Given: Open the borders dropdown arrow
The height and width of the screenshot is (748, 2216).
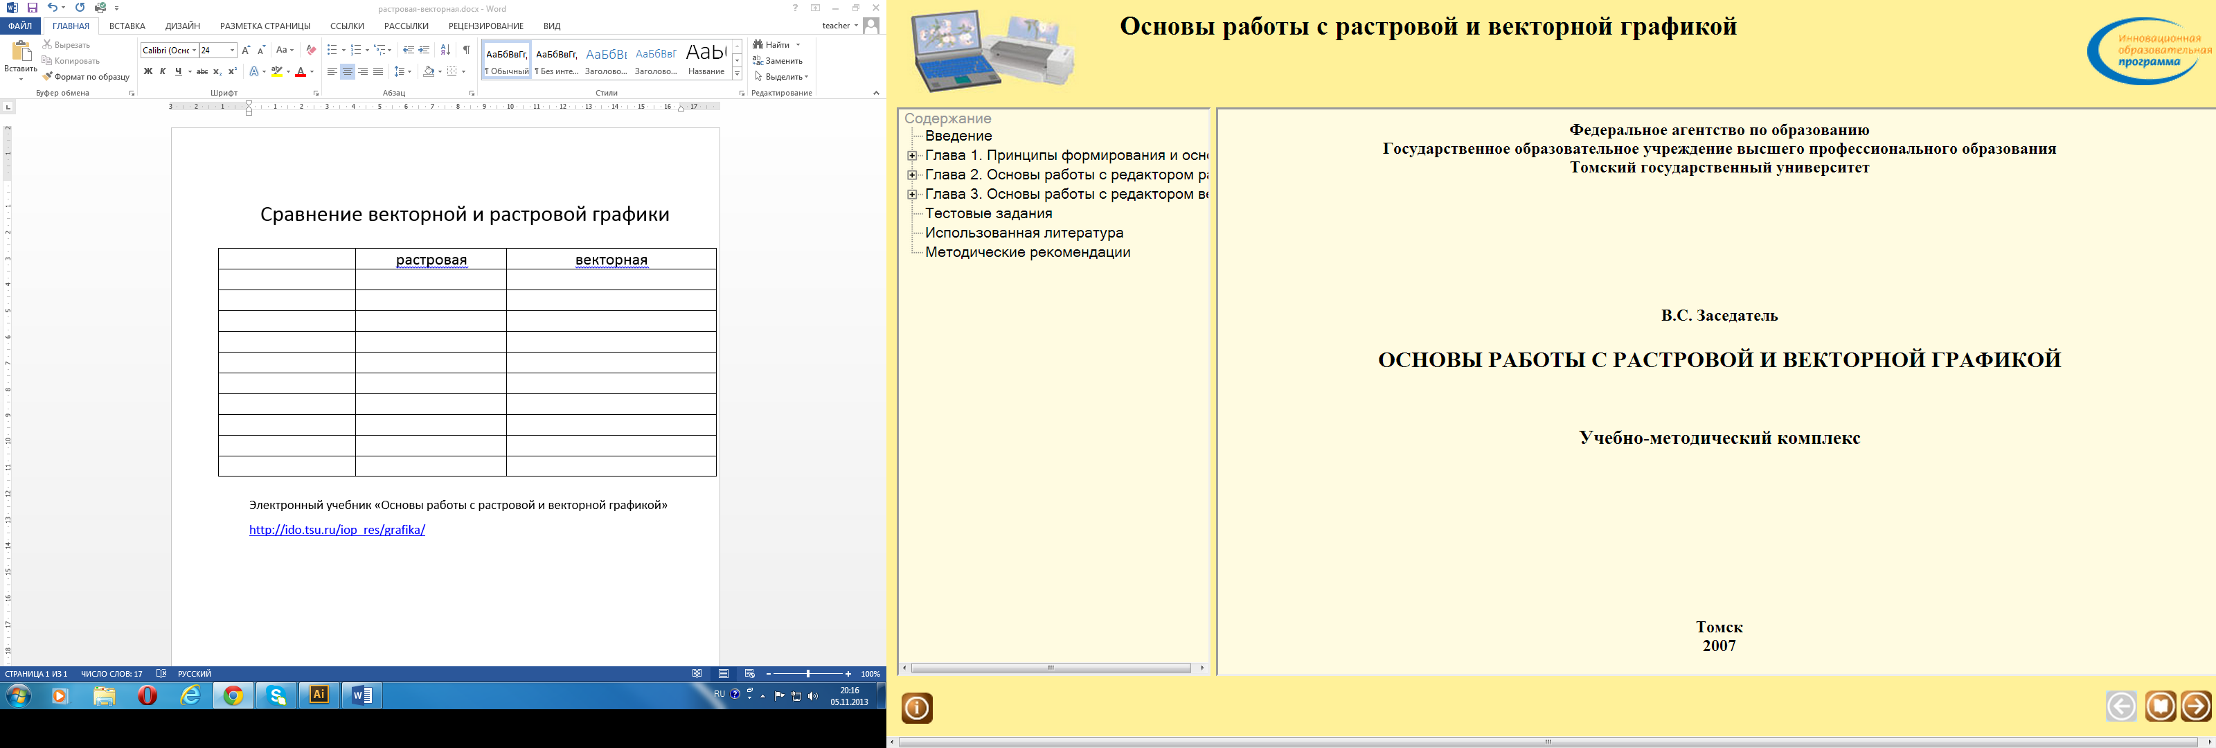Looking at the screenshot, I should 464,71.
